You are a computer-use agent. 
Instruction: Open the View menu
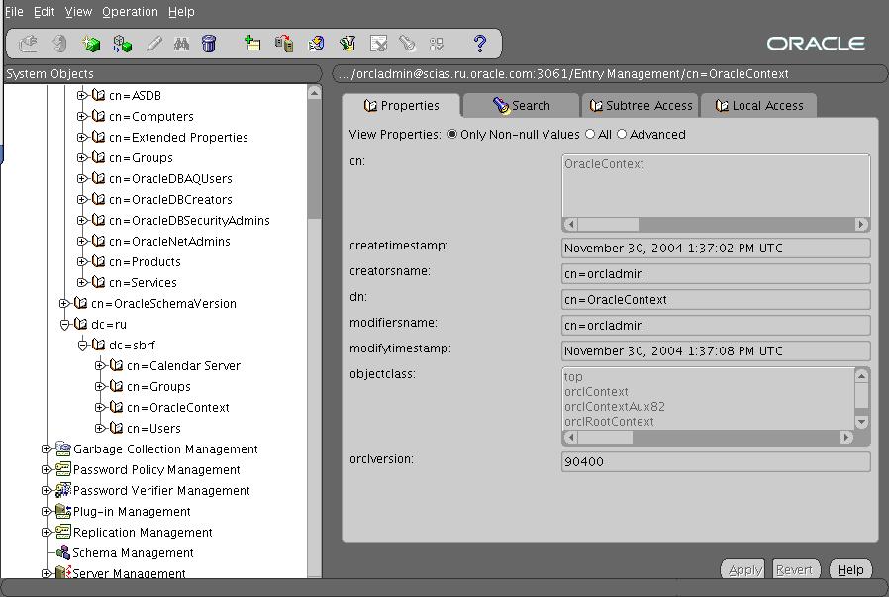[x=78, y=11]
